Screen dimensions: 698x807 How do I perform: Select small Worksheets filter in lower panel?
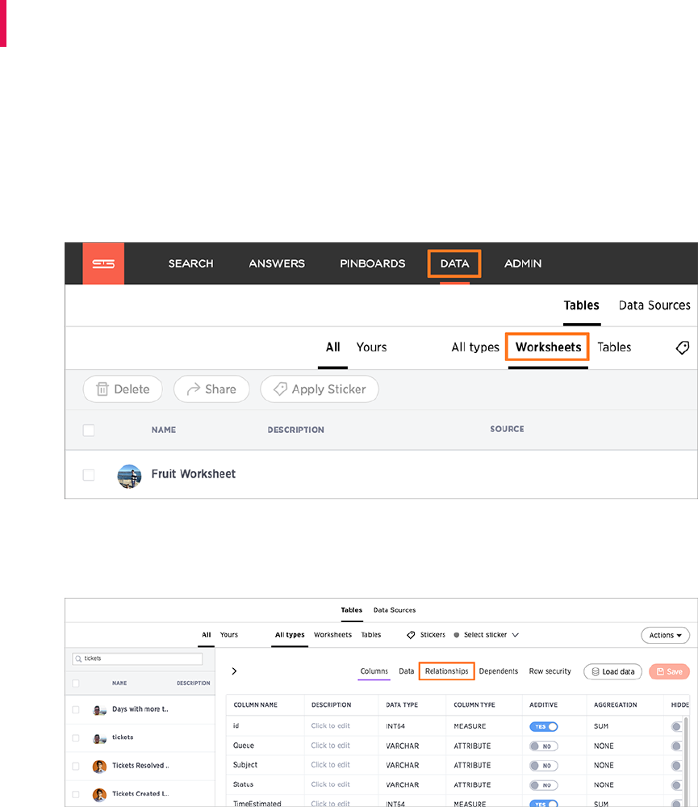click(x=332, y=635)
